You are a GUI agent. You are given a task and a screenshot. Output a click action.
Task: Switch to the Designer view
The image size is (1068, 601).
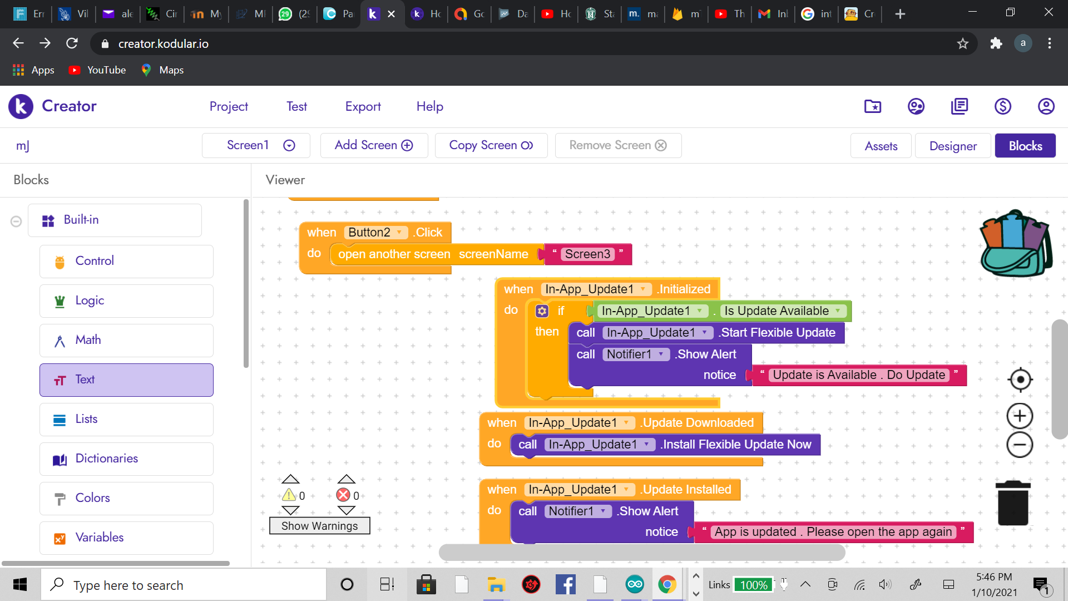pos(952,146)
